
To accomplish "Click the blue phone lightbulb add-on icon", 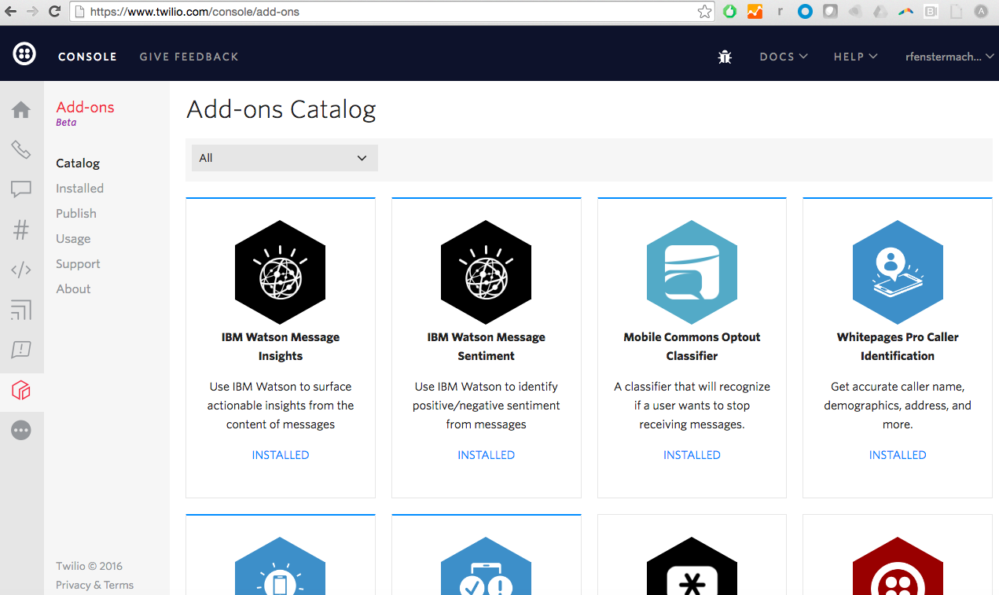I will (x=281, y=566).
